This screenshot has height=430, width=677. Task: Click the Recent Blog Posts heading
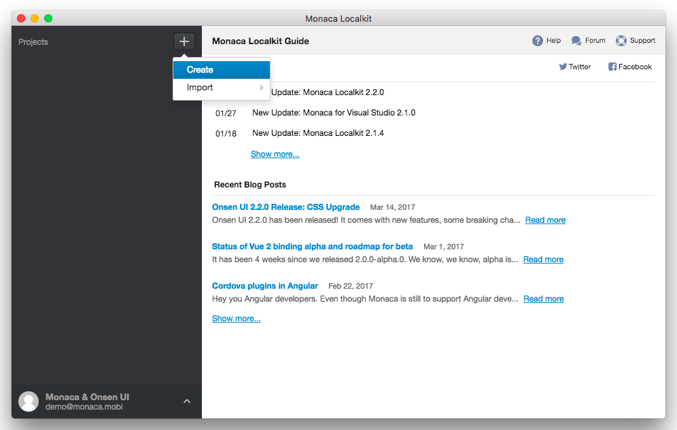pyautogui.click(x=250, y=185)
